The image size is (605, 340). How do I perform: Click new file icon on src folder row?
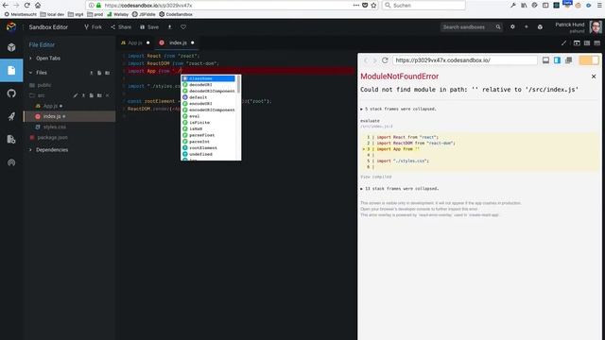click(x=92, y=95)
